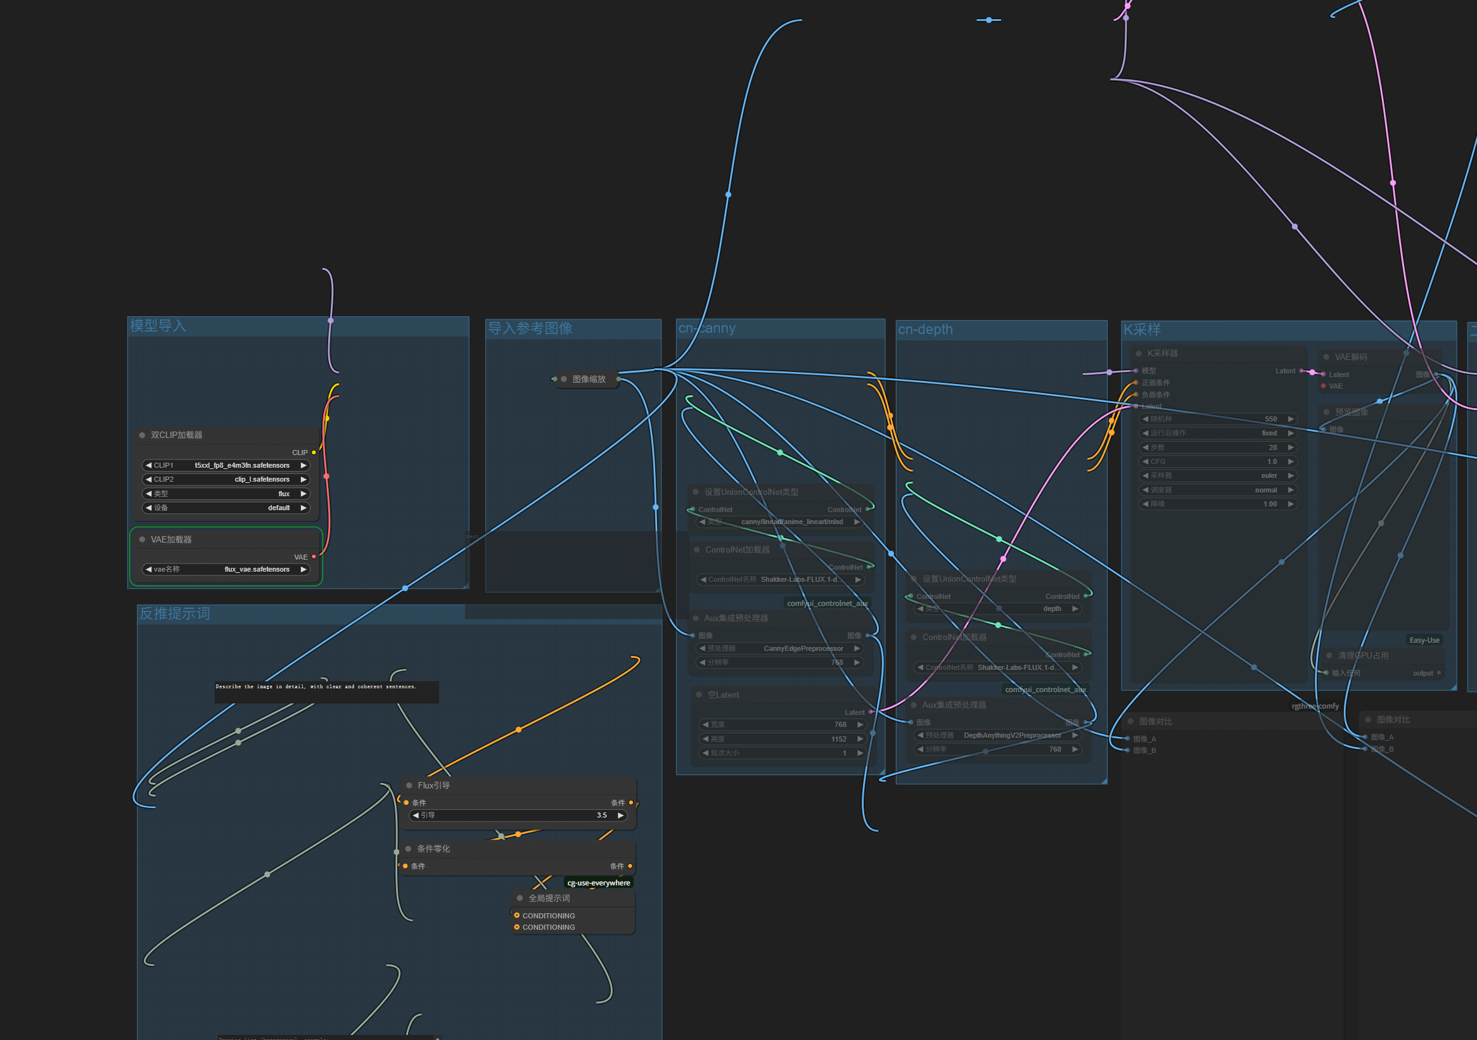Click the CFG 1.0 value field
Viewport: 1477px width, 1040px height.
point(1218,461)
